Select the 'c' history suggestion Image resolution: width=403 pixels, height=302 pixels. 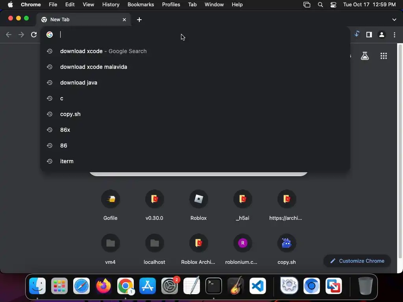tap(195, 98)
